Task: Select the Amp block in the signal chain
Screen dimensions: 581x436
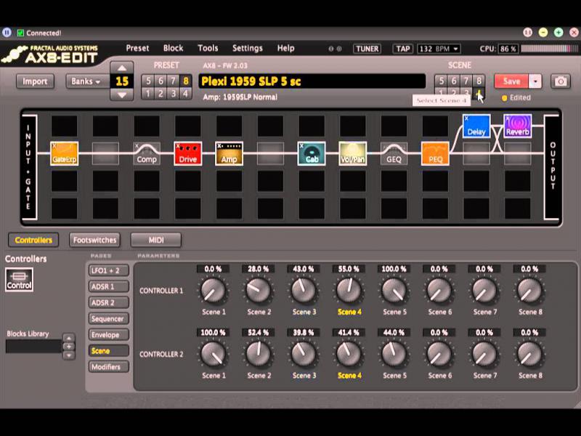Action: click(229, 153)
